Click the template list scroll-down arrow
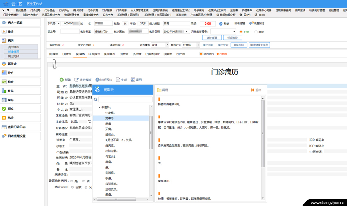 point(151,196)
